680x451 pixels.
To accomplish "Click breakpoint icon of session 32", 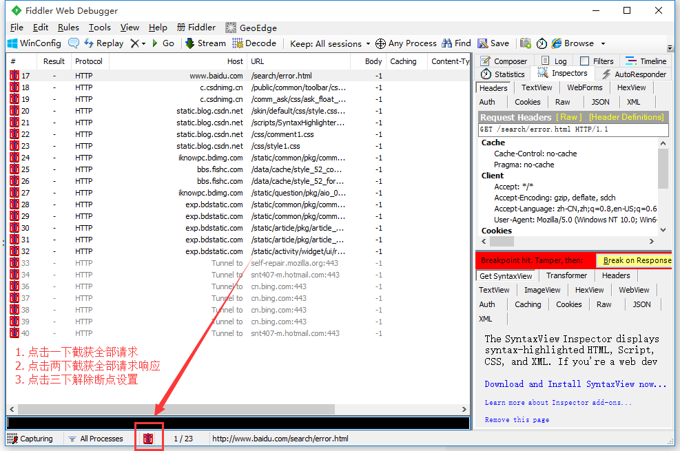I will [14, 251].
